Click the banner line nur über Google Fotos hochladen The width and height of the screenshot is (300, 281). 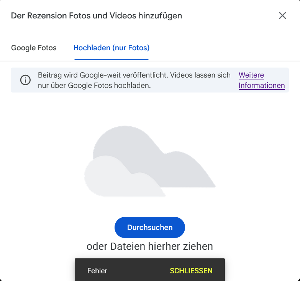pos(94,86)
